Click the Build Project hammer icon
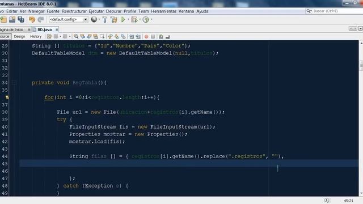 click(x=105, y=20)
